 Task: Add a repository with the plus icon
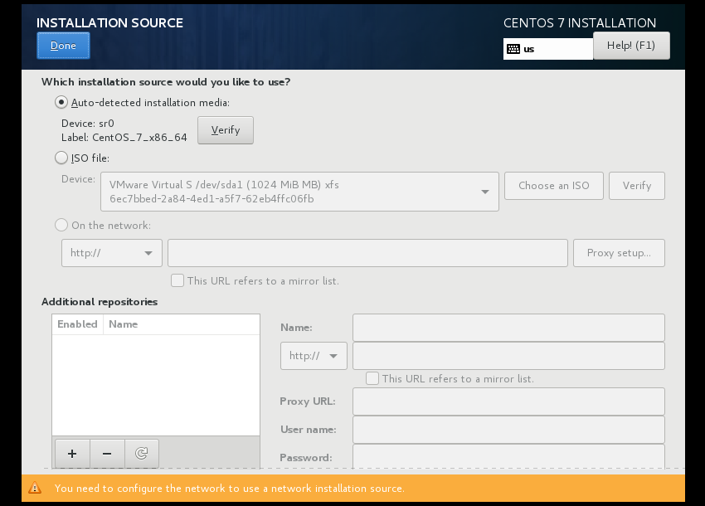[72, 454]
